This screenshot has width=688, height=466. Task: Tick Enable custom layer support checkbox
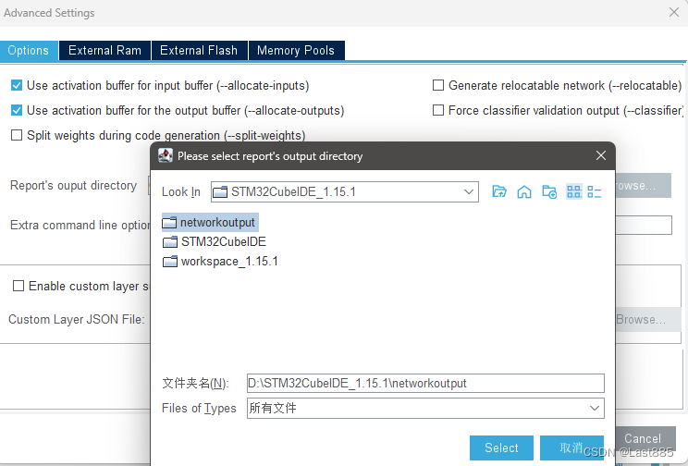pos(18,286)
